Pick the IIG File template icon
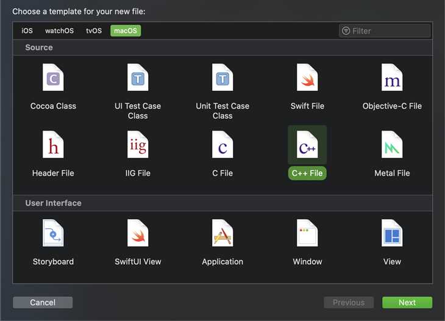This screenshot has width=445, height=321. (138, 144)
